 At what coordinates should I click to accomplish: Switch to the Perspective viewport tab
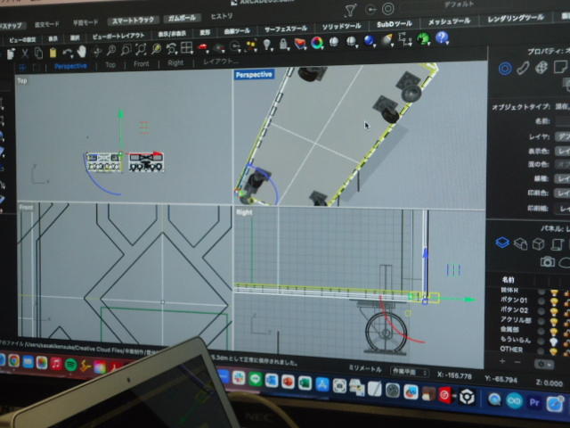tap(70, 66)
